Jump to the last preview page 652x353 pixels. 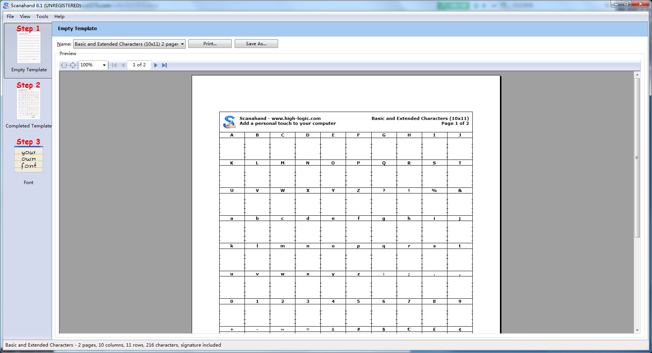pyautogui.click(x=165, y=65)
